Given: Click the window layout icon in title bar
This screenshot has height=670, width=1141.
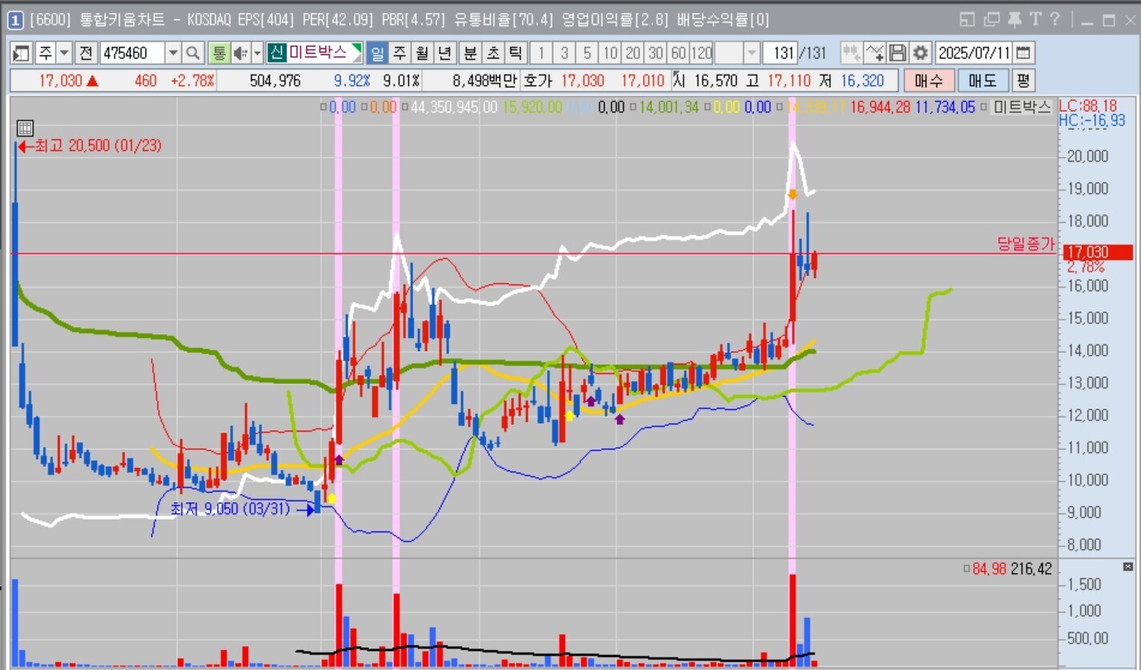Looking at the screenshot, I should [x=967, y=19].
